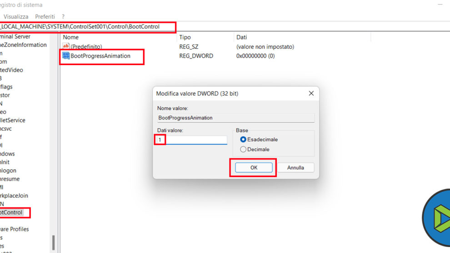
Task: Click the BootProgressAnimation DWORD icon
Action: (x=66, y=56)
